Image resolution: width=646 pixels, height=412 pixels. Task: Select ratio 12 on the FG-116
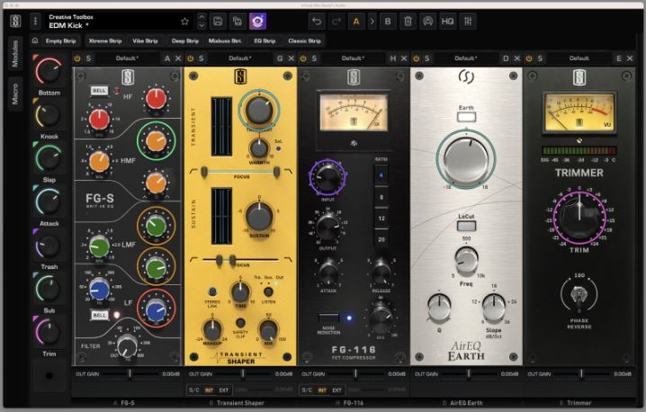pos(381,219)
